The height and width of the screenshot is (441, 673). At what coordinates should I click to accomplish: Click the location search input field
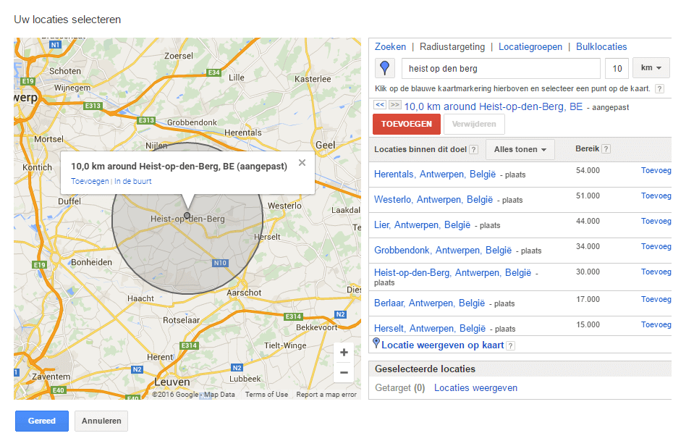[x=501, y=69]
